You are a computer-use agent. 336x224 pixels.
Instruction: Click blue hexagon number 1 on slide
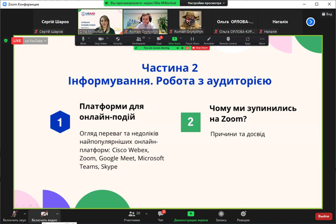60,122
